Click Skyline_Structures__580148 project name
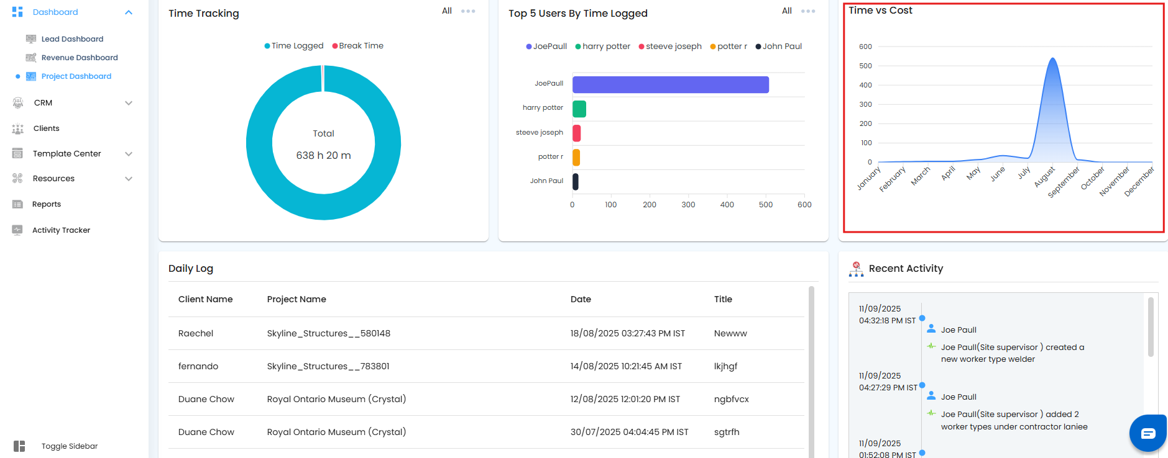 [x=329, y=333]
